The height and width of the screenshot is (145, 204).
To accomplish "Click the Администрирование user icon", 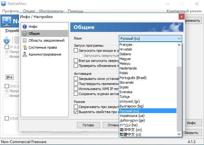I will point(25,54).
